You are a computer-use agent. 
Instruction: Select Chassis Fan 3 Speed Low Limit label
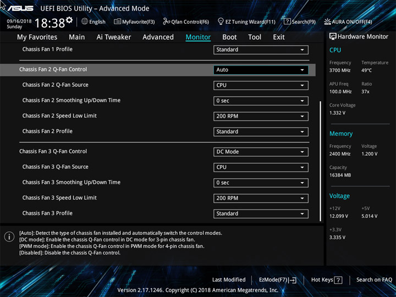(59, 198)
